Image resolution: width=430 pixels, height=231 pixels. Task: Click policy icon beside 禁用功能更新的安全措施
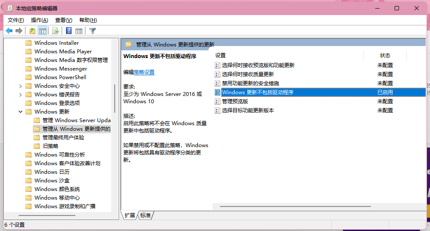(x=217, y=83)
